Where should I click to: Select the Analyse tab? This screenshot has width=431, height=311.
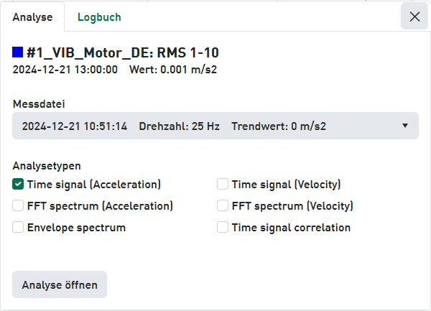click(32, 17)
